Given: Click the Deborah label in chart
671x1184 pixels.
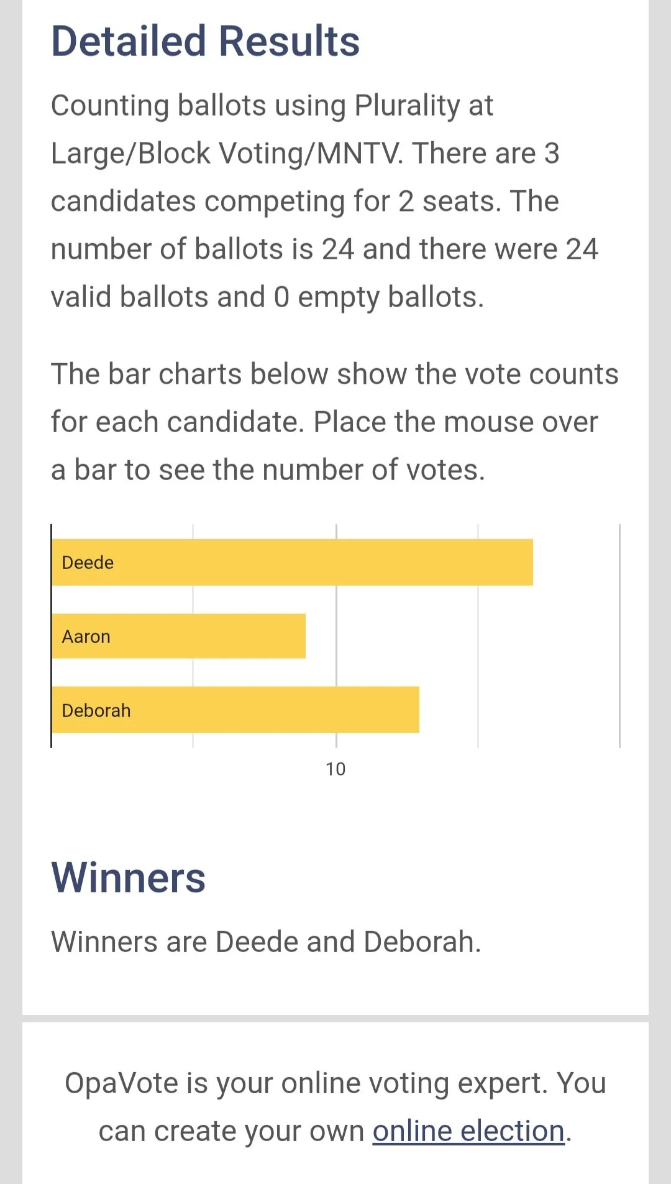Looking at the screenshot, I should coord(96,710).
